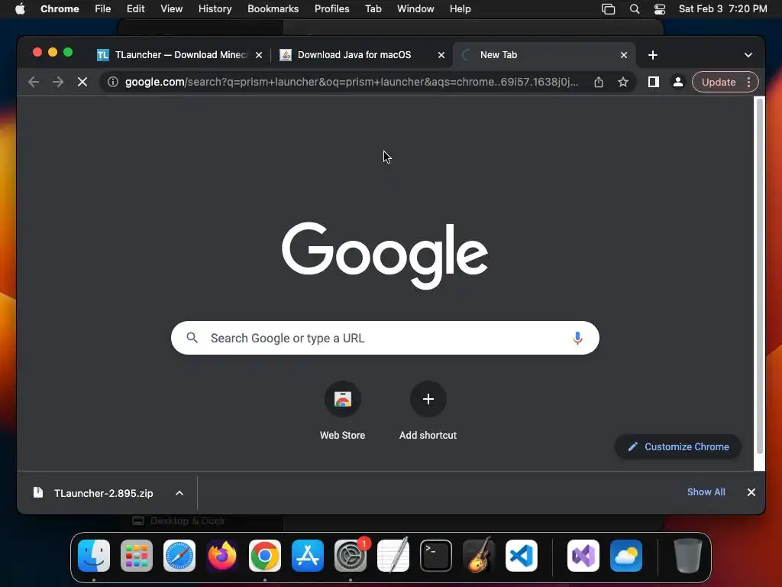Open the Tab menu
The image size is (782, 587).
click(x=373, y=9)
